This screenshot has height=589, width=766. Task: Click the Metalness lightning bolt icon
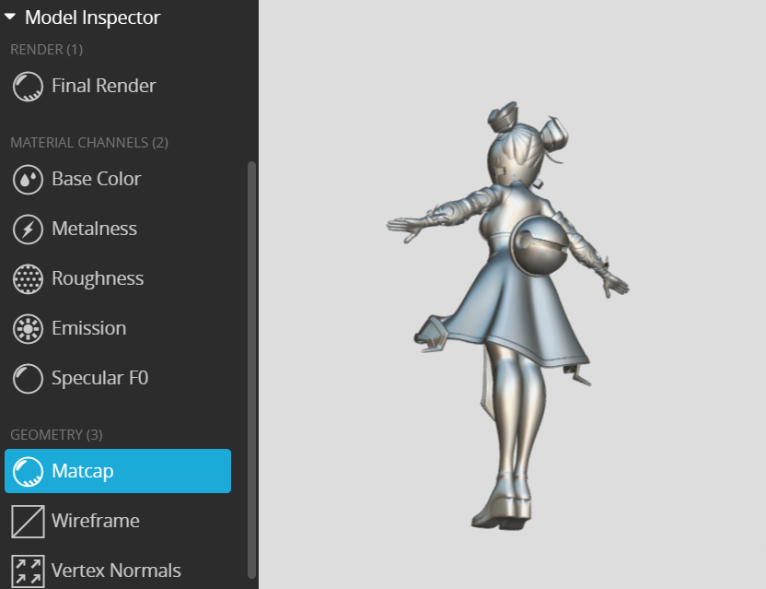point(28,230)
